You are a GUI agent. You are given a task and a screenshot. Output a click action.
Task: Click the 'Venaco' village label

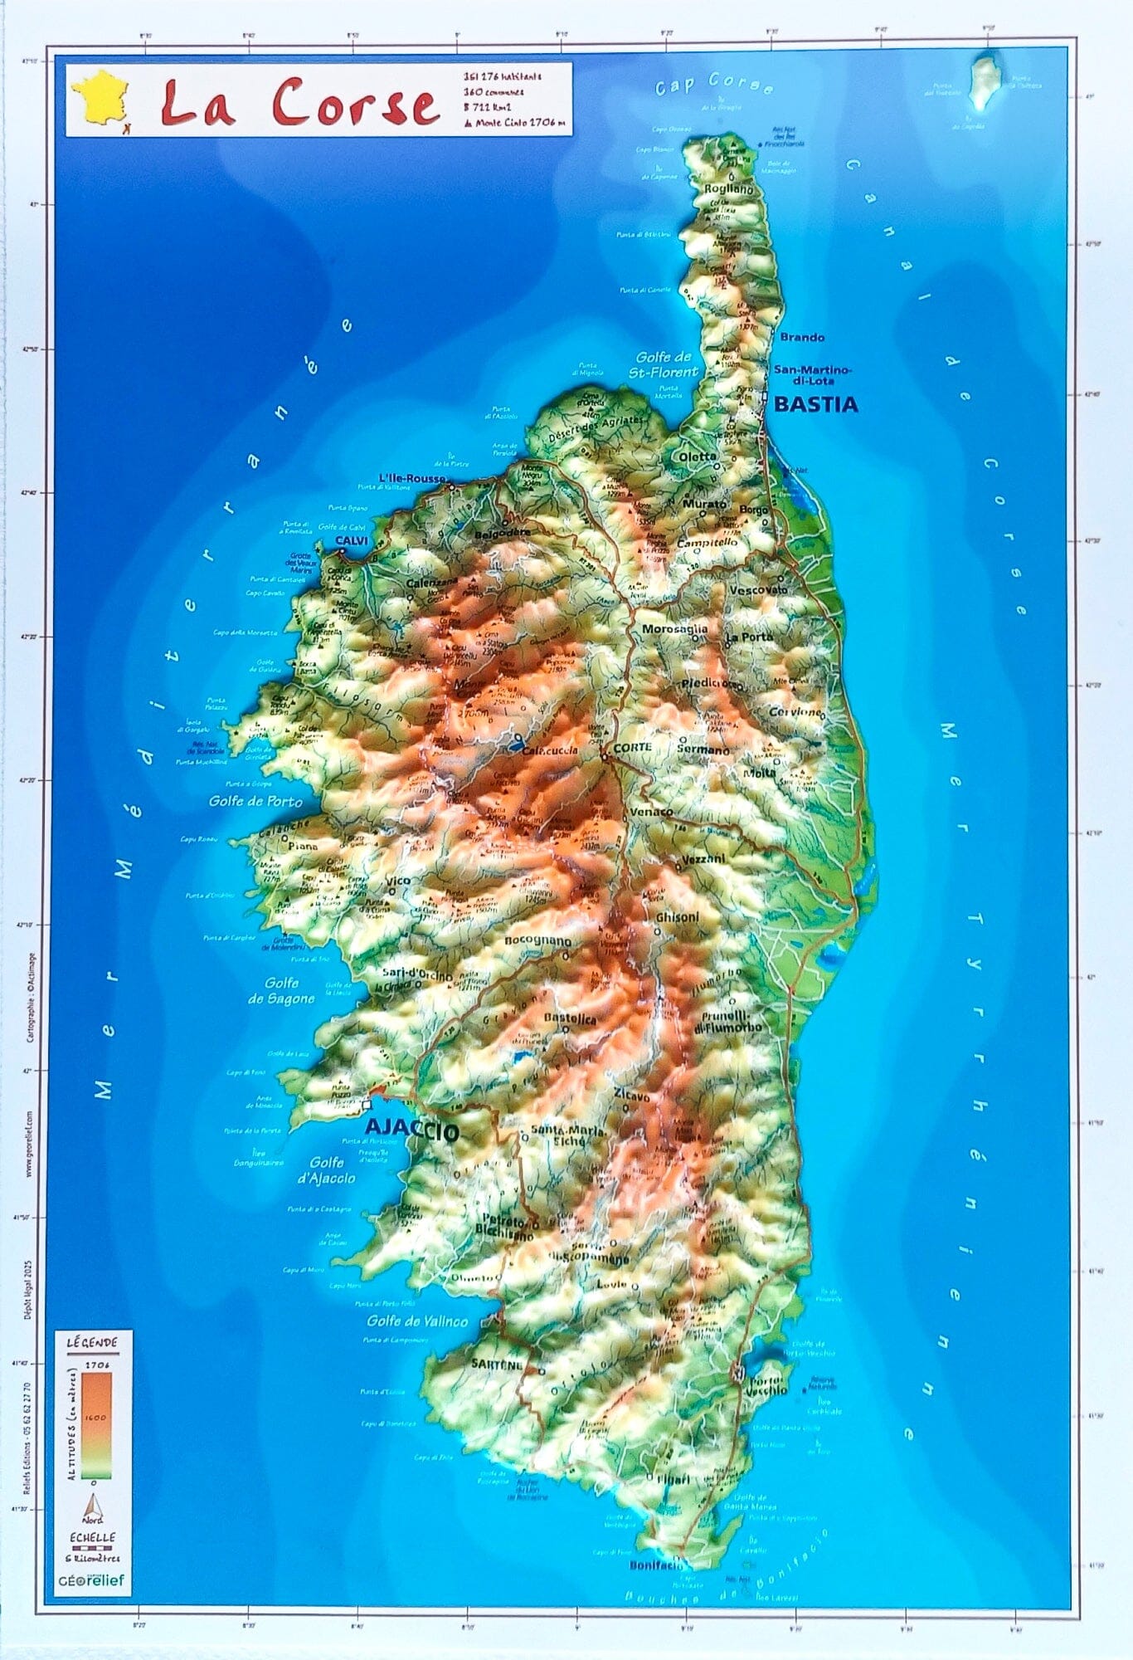652,812
